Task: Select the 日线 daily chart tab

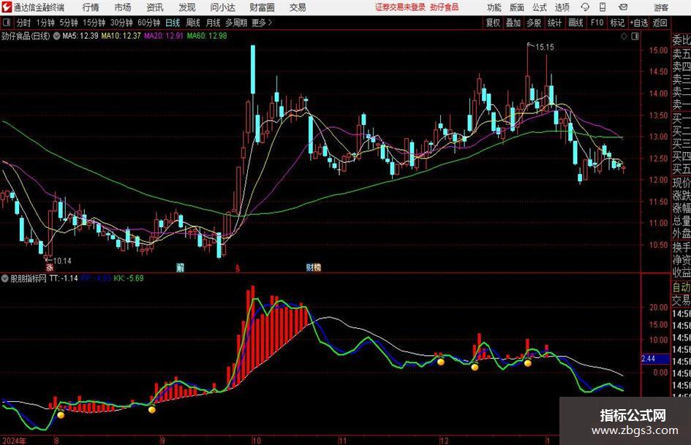Action: coord(173,23)
